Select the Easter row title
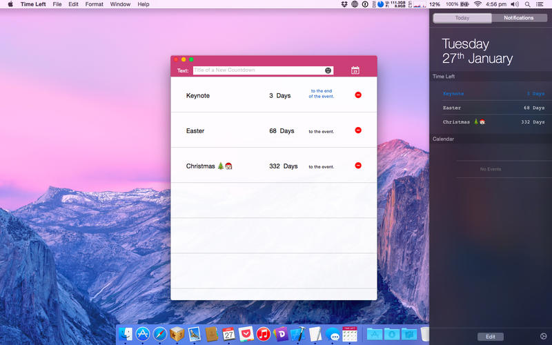 click(x=195, y=130)
